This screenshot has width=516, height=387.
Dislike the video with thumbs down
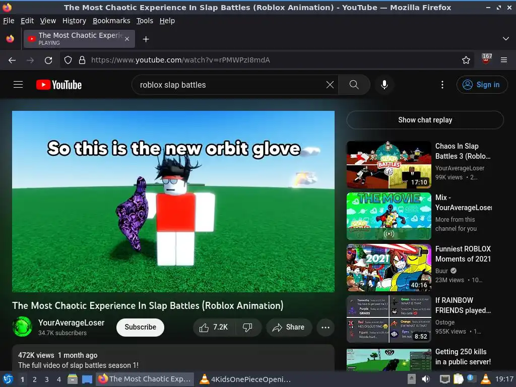[x=247, y=327]
